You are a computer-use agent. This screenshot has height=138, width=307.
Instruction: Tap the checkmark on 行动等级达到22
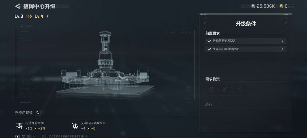tap(209, 41)
